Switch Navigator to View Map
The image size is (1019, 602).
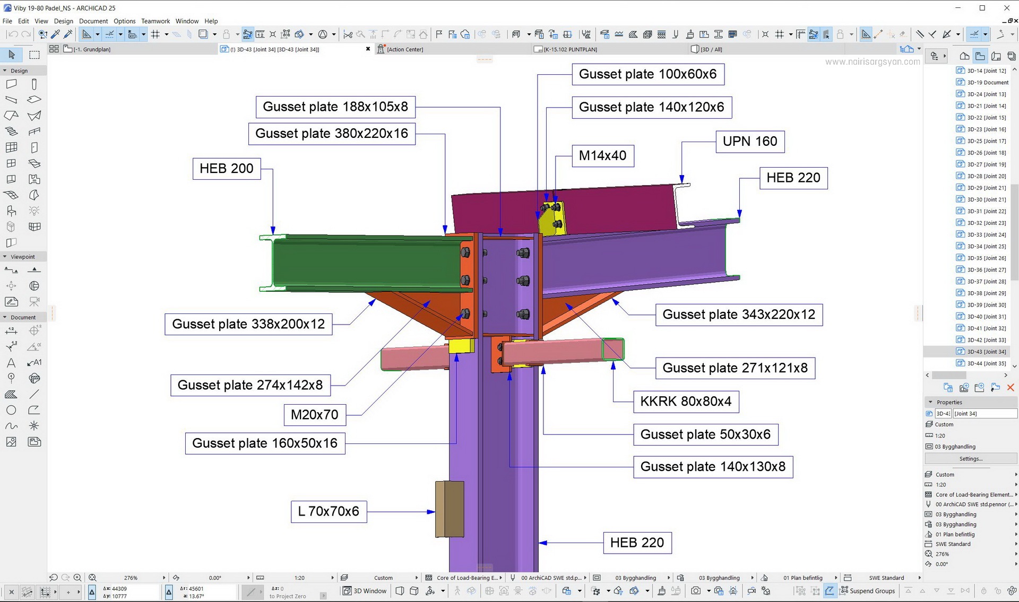980,56
